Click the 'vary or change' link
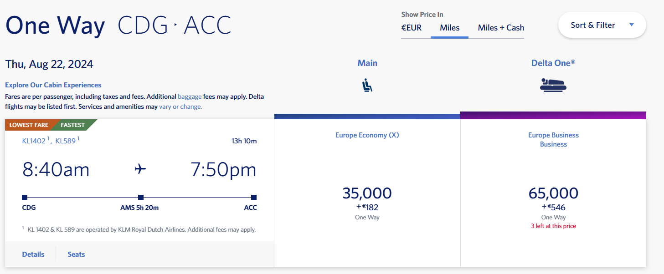Image resolution: width=664 pixels, height=274 pixels. [x=180, y=107]
